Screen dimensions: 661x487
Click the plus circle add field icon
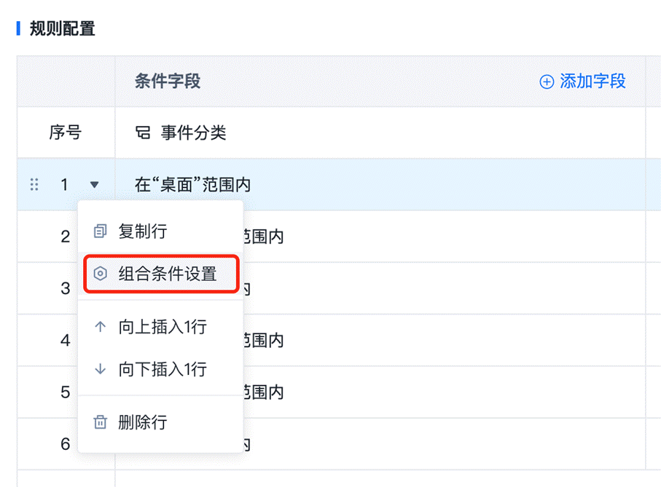tap(547, 82)
